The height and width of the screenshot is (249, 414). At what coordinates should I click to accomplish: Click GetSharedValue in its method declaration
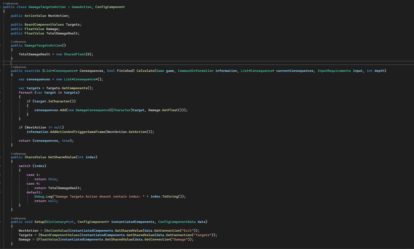(62, 157)
